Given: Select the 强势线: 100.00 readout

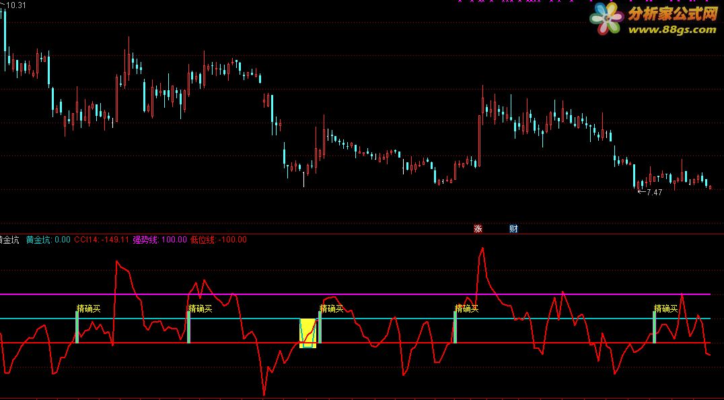Looking at the screenshot, I should [x=159, y=240].
